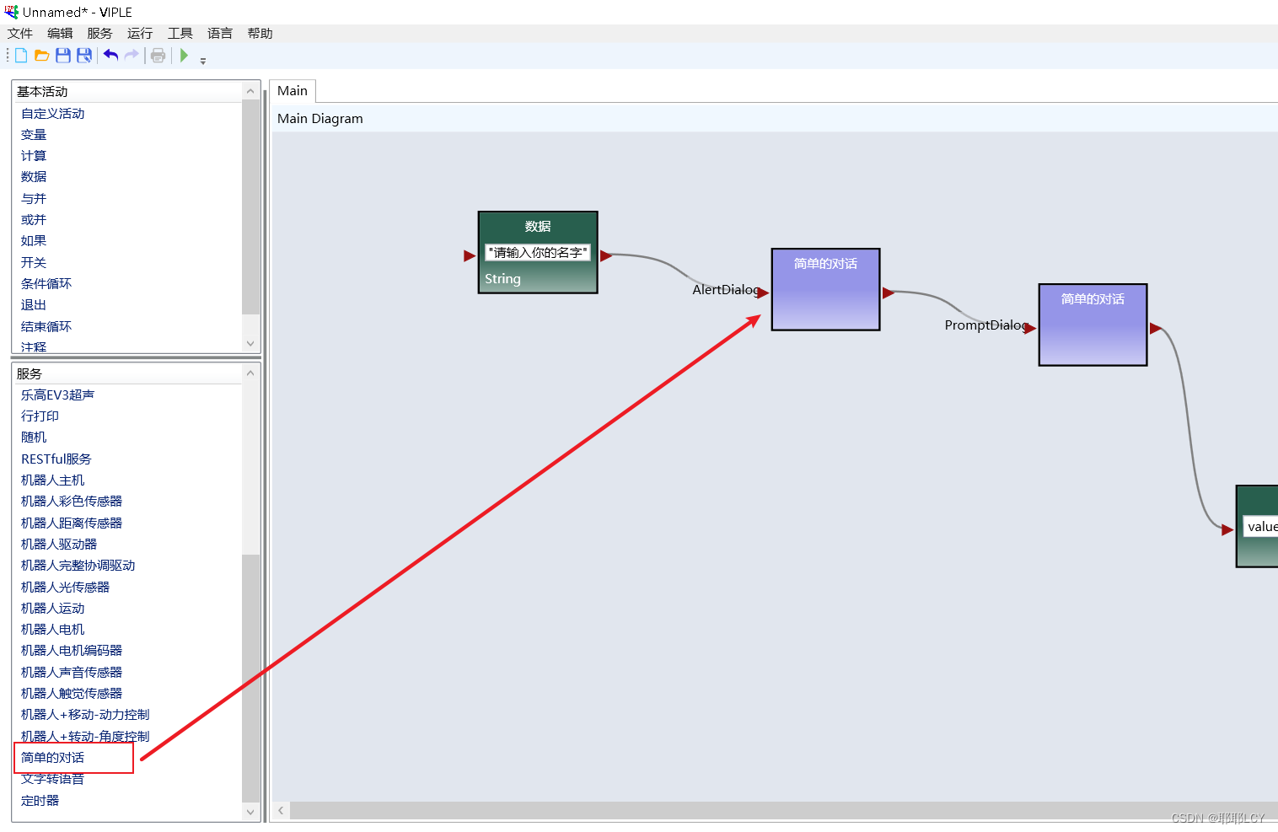This screenshot has width=1278, height=832.
Task: Select 机器人运动 service
Action: (53, 609)
